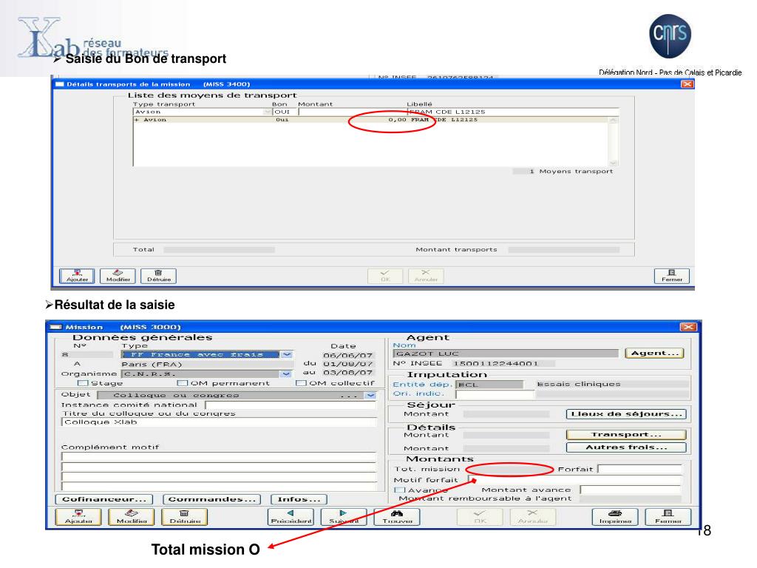757x568 pixels.
Task: Open the Organisme C.N.R.S. dropdown arrow
Action: point(287,373)
